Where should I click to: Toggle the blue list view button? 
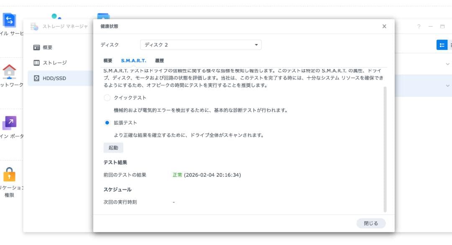pyautogui.click(x=442, y=45)
